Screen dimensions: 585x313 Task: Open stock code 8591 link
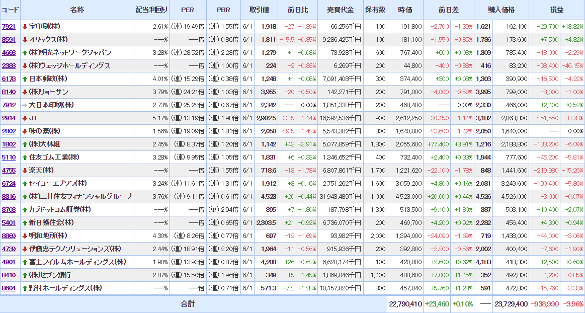[9, 39]
